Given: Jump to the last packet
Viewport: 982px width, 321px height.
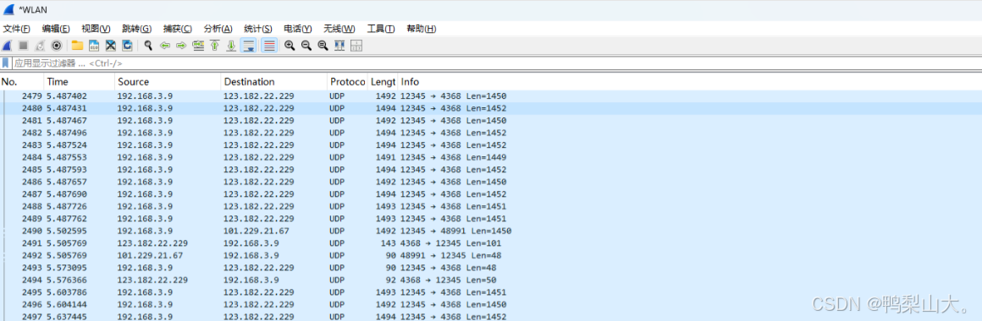Looking at the screenshot, I should [231, 46].
